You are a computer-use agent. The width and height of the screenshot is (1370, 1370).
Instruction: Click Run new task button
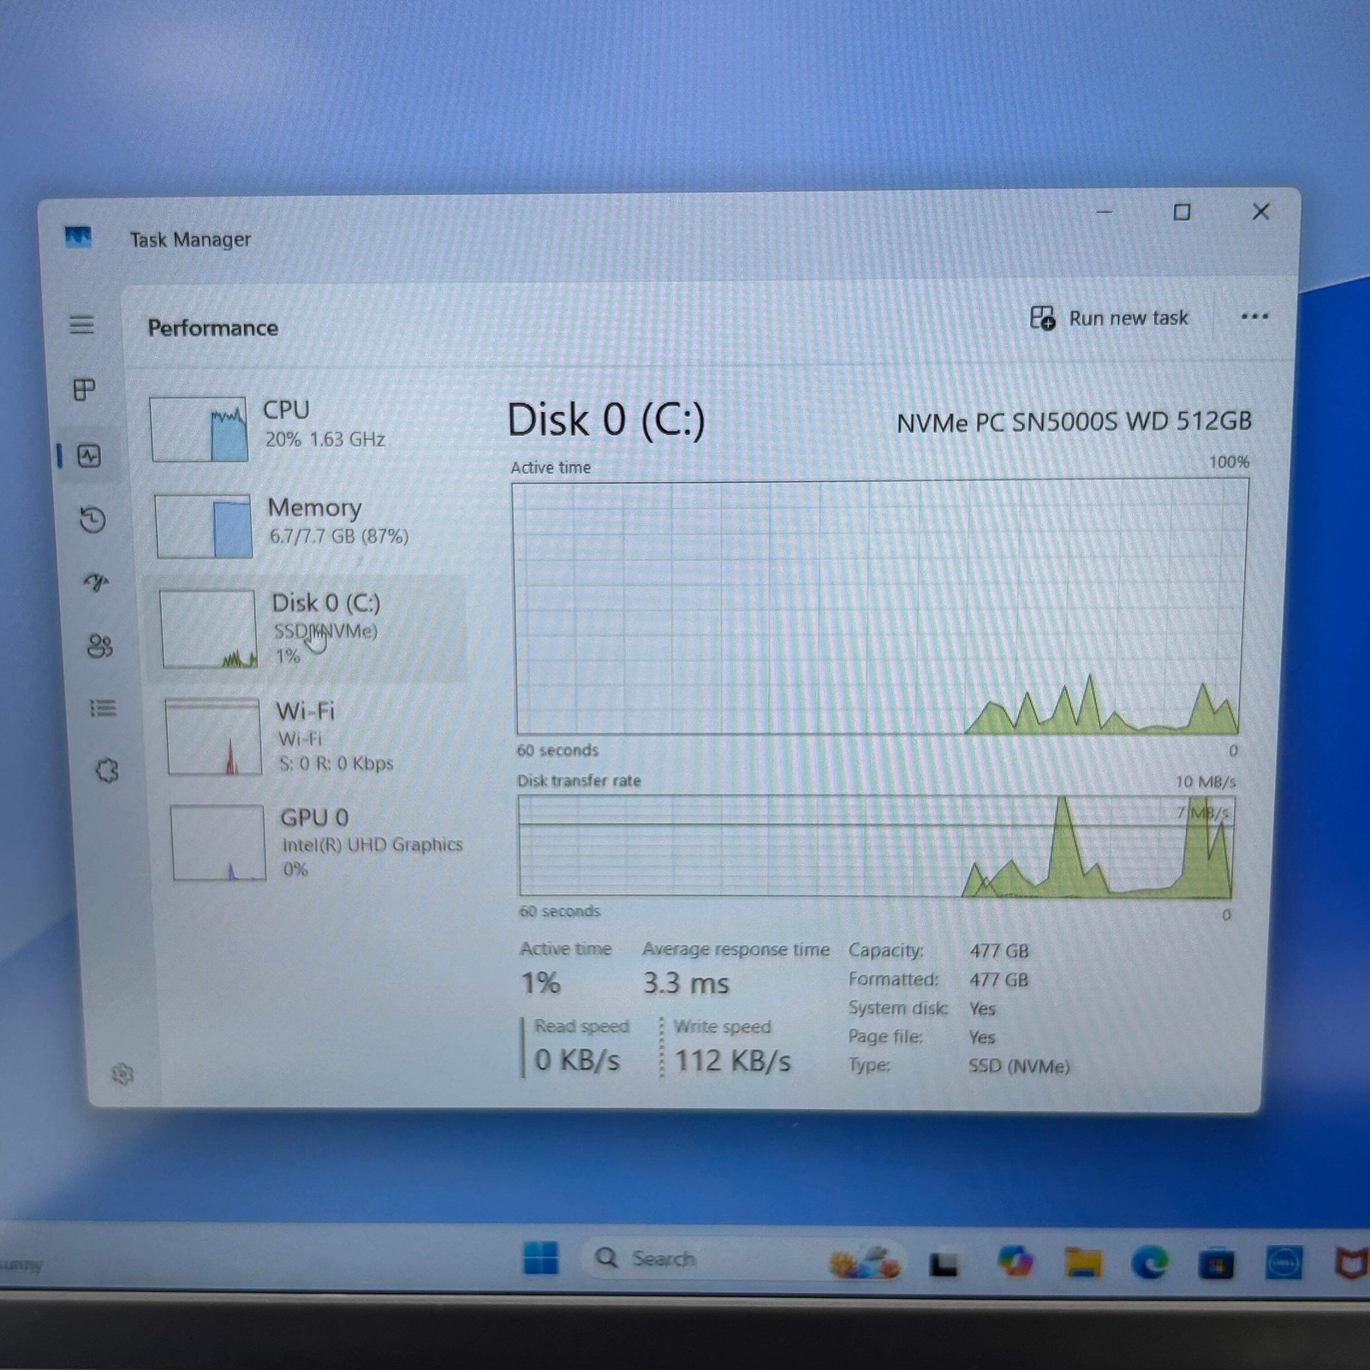click(1109, 318)
